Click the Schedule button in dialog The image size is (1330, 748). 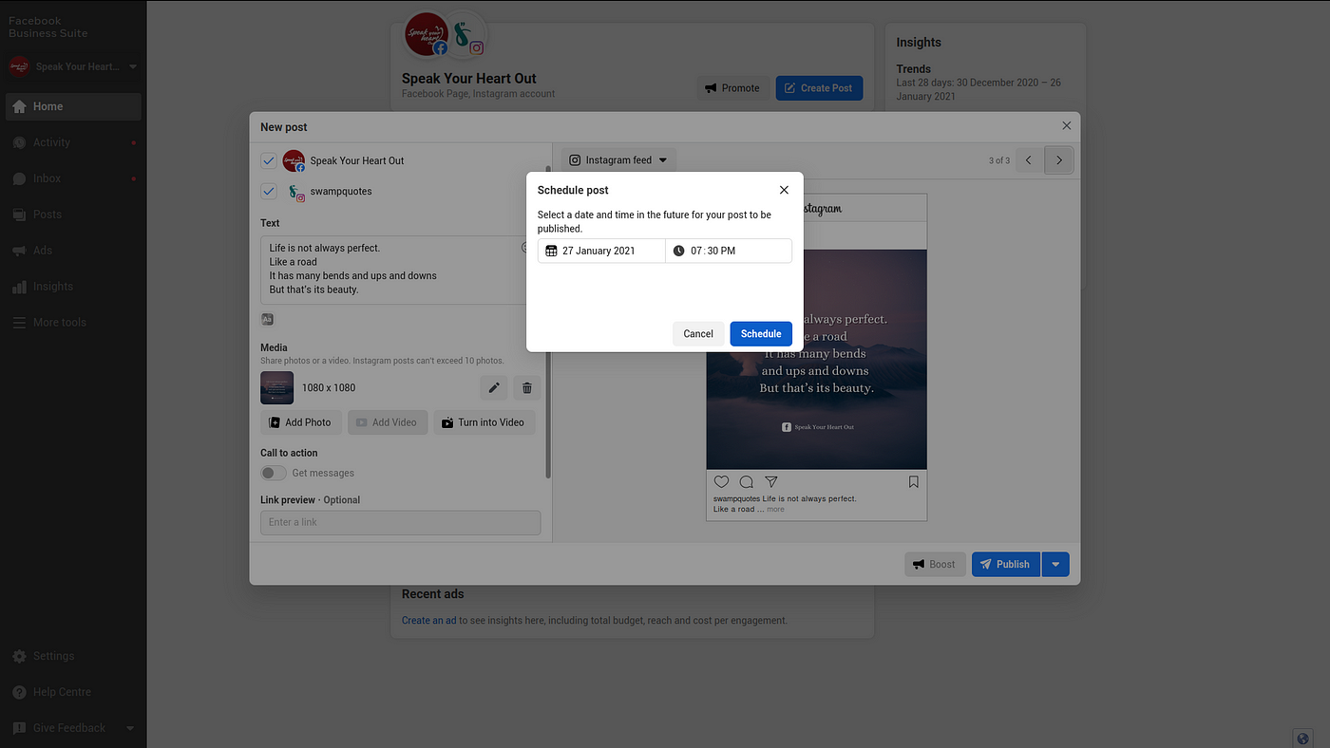761,333
